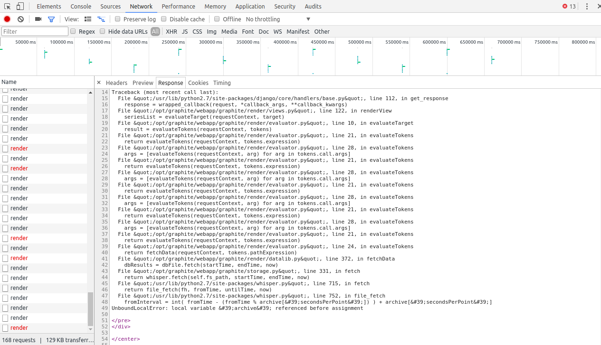This screenshot has height=345, width=601.
Task: Check the Disable cache option
Action: tap(163, 19)
